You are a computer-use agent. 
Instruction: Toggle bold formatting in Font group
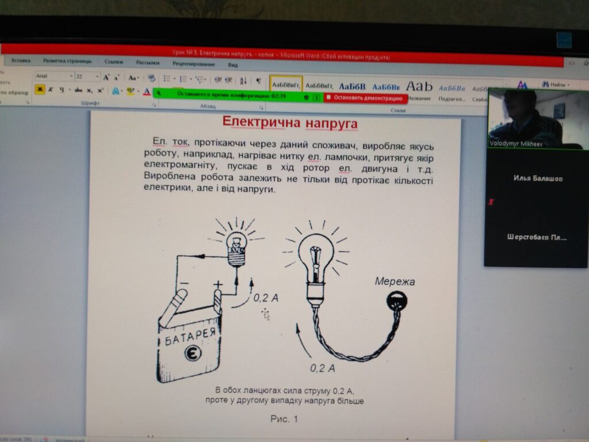[x=40, y=89]
